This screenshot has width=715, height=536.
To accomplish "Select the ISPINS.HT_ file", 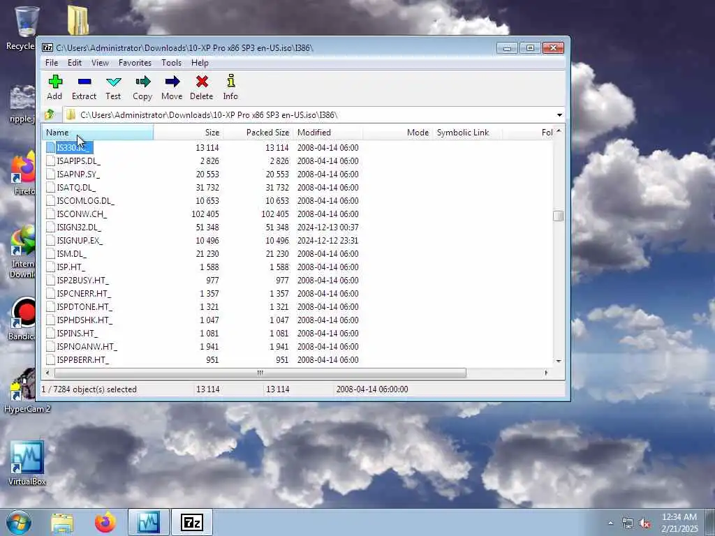I will pos(77,333).
